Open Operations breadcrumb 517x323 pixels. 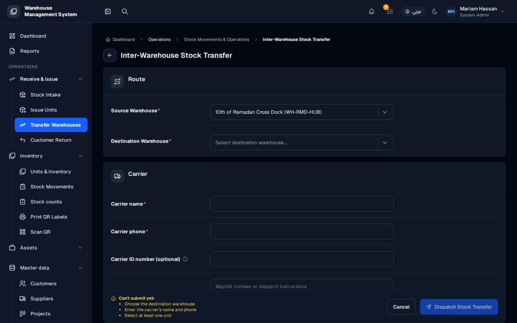tap(159, 39)
